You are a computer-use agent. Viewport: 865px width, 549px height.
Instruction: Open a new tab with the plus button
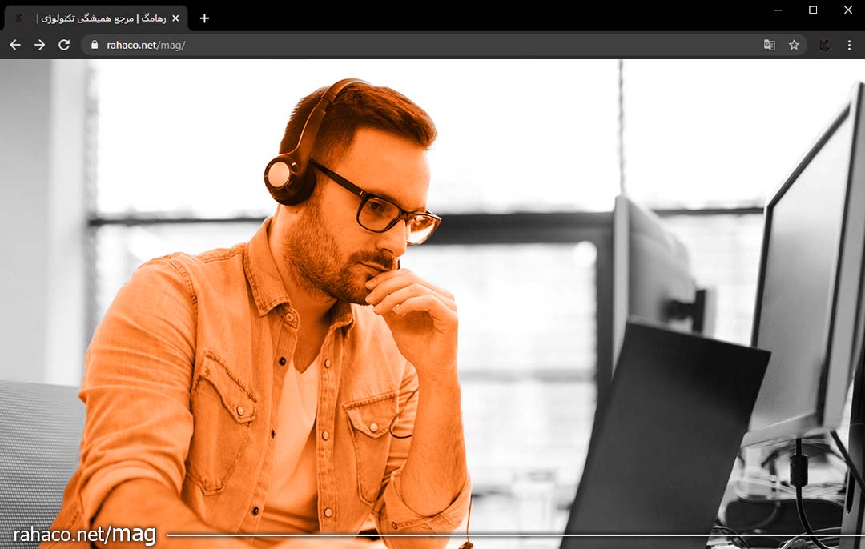(x=204, y=18)
